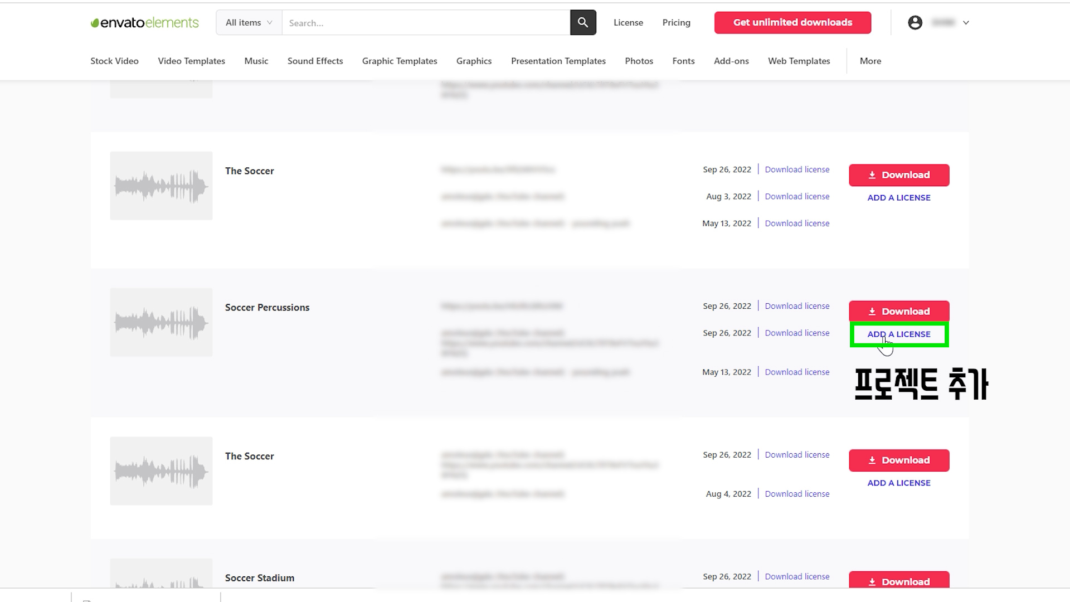Expand the All items category dropdown

249,22
